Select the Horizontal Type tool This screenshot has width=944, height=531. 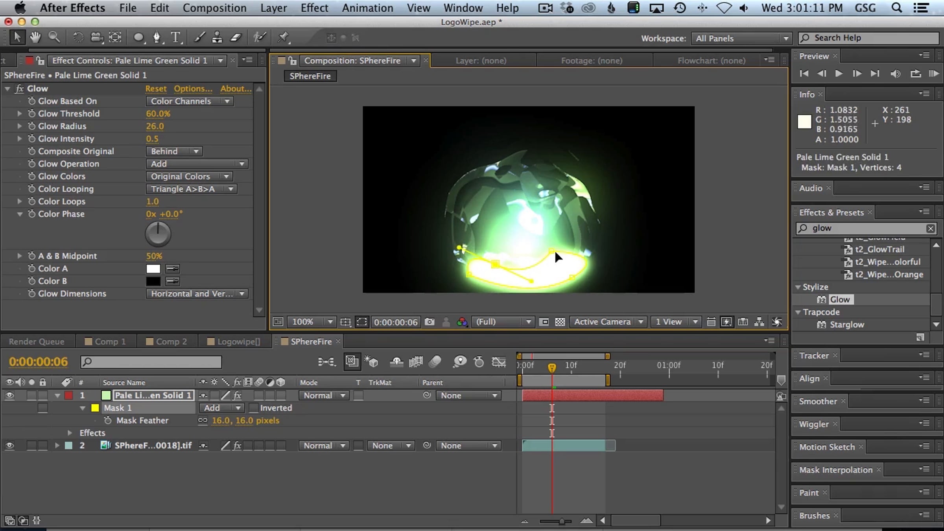tap(176, 37)
